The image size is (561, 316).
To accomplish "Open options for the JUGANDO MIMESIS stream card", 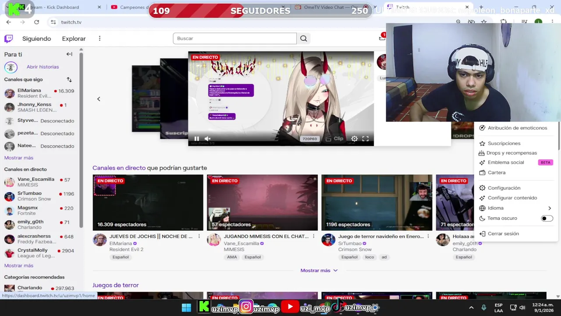I will tap(313, 237).
